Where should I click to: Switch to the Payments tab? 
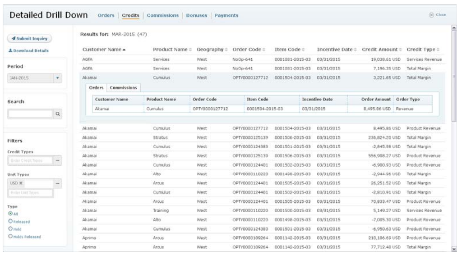point(226,15)
